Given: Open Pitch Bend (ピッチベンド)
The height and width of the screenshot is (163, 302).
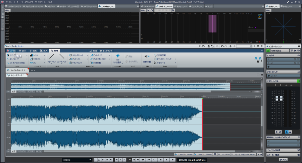Looking at the screenshot, I should (x=96, y=55).
